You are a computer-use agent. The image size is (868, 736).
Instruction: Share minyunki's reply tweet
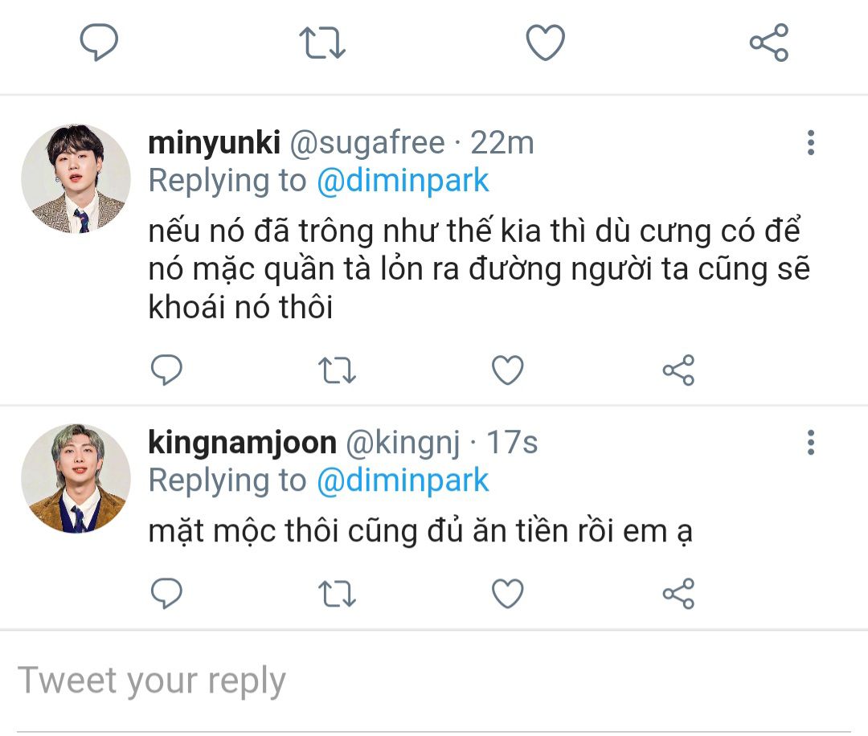pos(678,370)
